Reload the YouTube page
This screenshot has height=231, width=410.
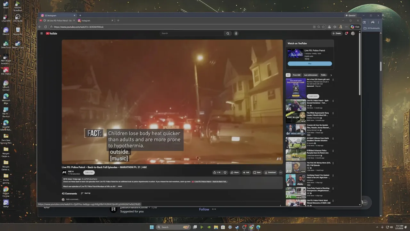coord(45,27)
